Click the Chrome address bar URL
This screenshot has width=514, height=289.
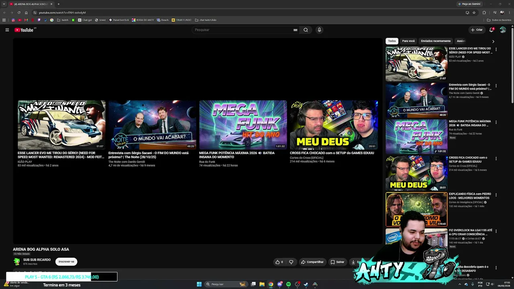point(62,12)
